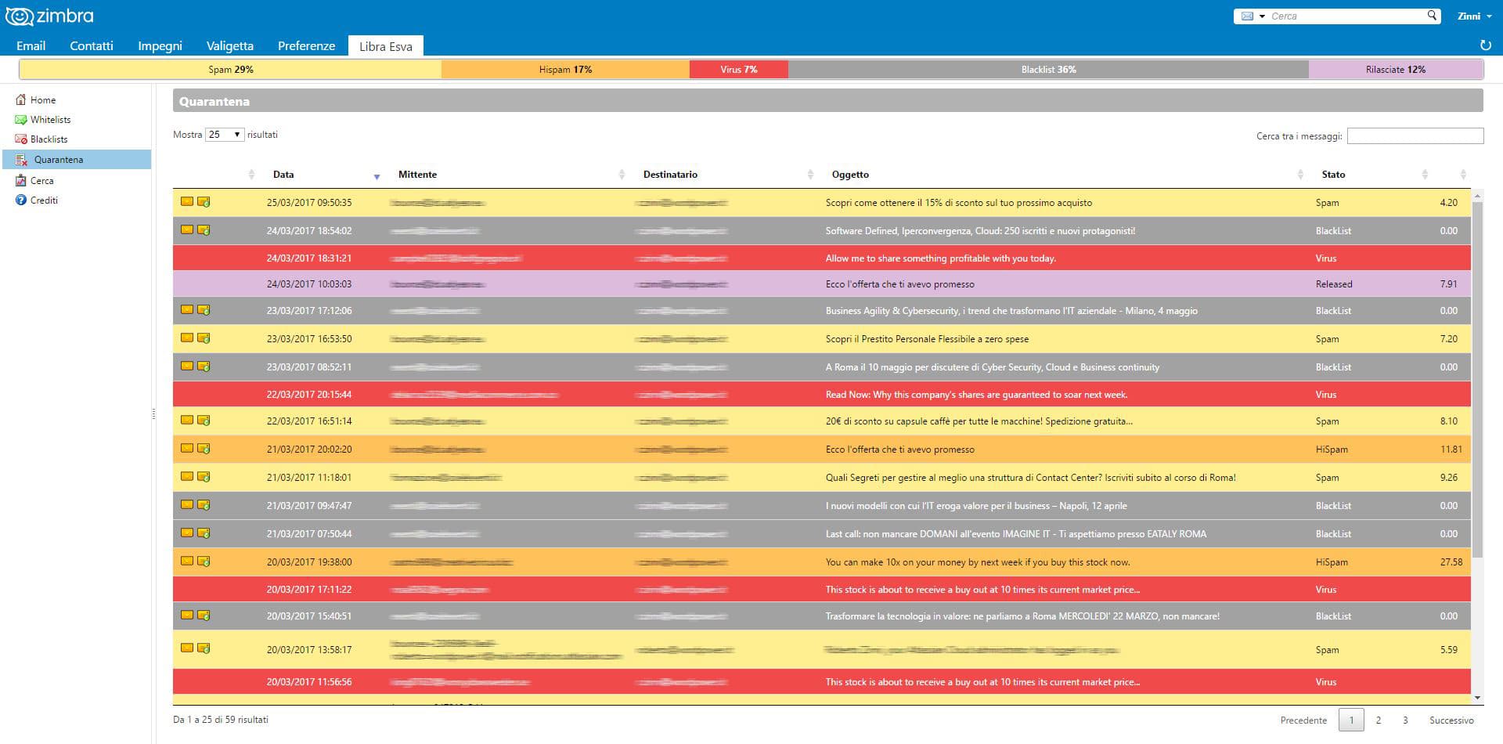Image resolution: width=1503 pixels, height=744 pixels.
Task: Click the envelope icon in the 20/03/2017 13:58:17 row
Action: click(187, 648)
